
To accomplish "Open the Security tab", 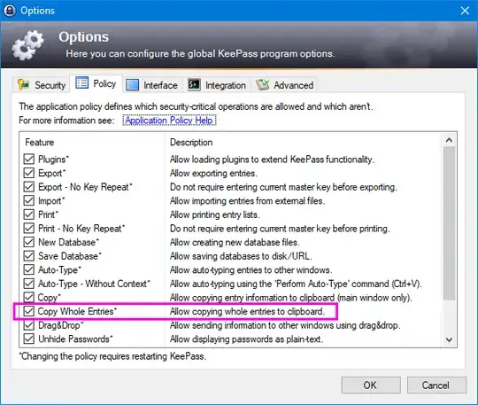I will [42, 85].
